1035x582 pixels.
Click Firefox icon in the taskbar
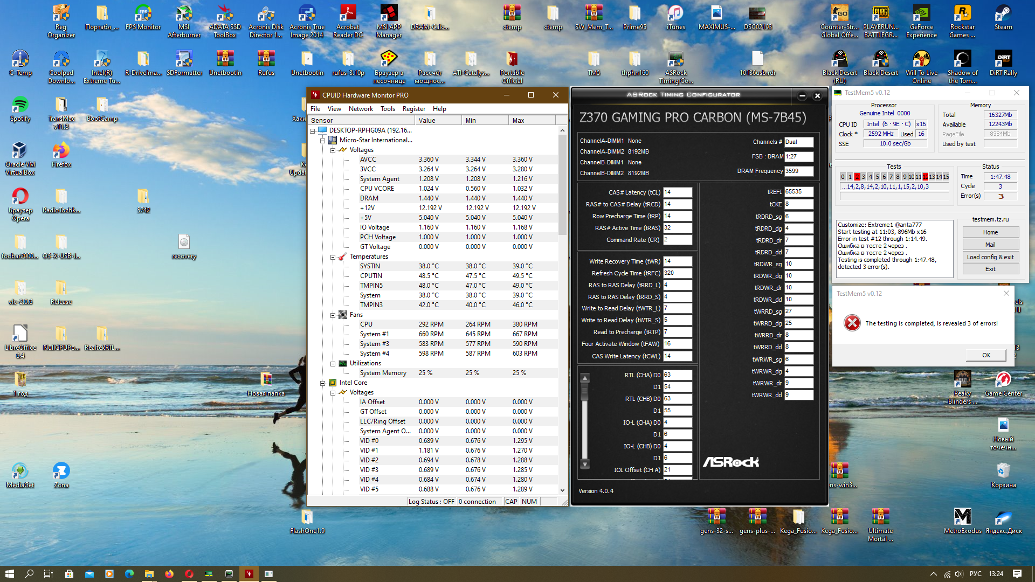click(x=169, y=574)
